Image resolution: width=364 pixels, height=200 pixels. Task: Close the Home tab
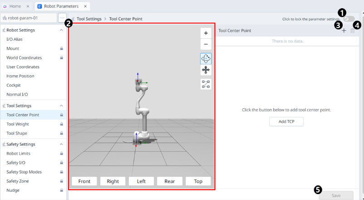point(28,6)
